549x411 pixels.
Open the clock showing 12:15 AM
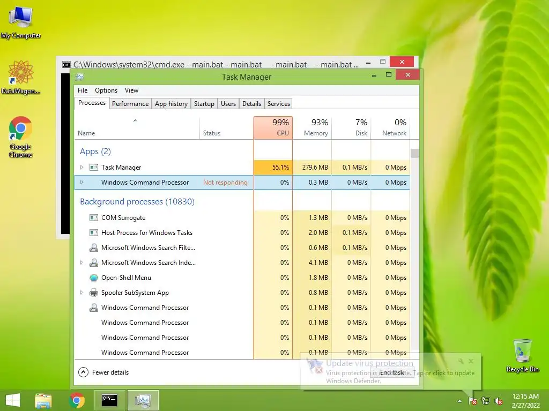point(525,401)
